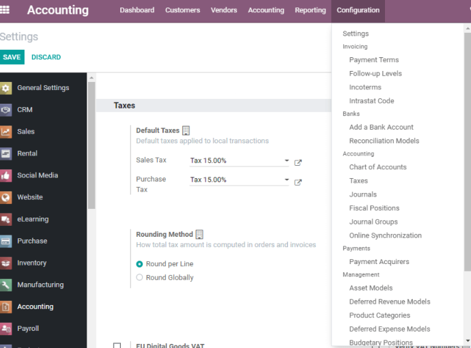471x348 pixels.
Task: Open Reconciliation Models
Action: point(384,141)
